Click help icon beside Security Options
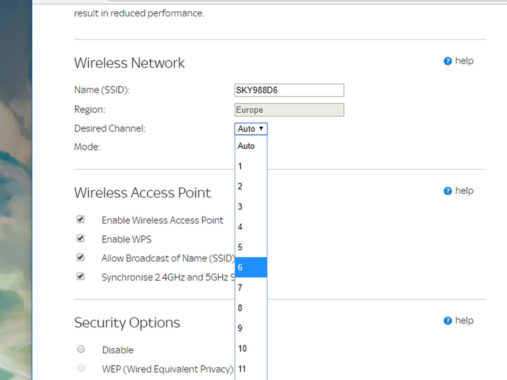507x380 pixels. pos(448,321)
